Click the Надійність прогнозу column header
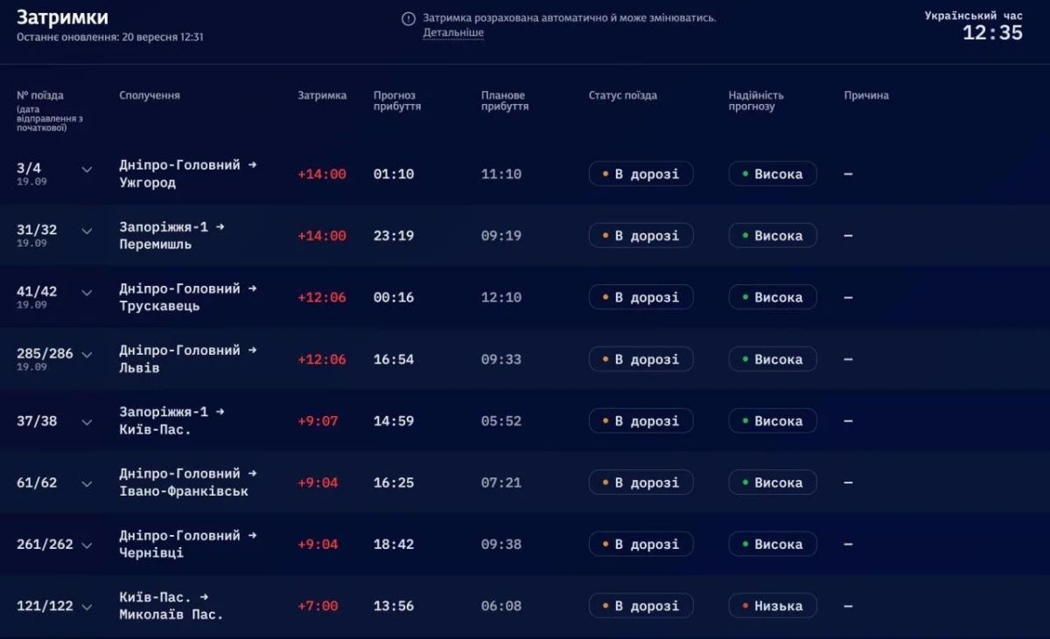The width and height of the screenshot is (1050, 639). click(756, 101)
